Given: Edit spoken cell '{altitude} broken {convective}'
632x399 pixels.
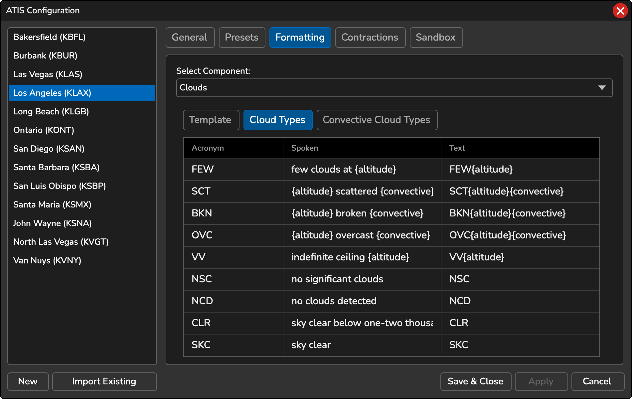Looking at the screenshot, I should 362,213.
